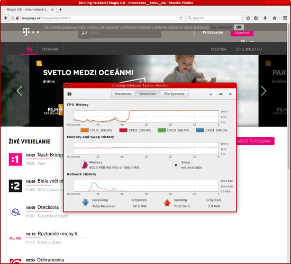
Task: Open a new tab with plus button
Action: pos(60,10)
